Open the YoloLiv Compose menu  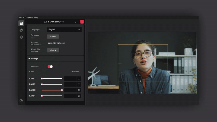25,17
